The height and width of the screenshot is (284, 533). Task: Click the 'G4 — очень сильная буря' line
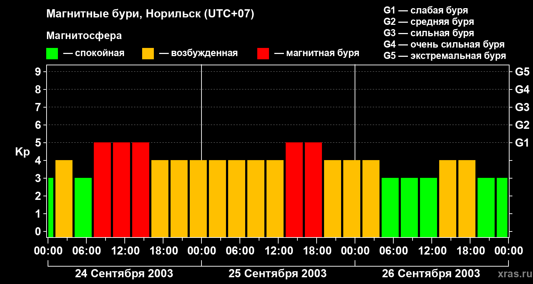coord(444,44)
